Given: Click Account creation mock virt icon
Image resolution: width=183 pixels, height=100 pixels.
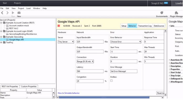Looking at the screenshot, I should [7, 25].
